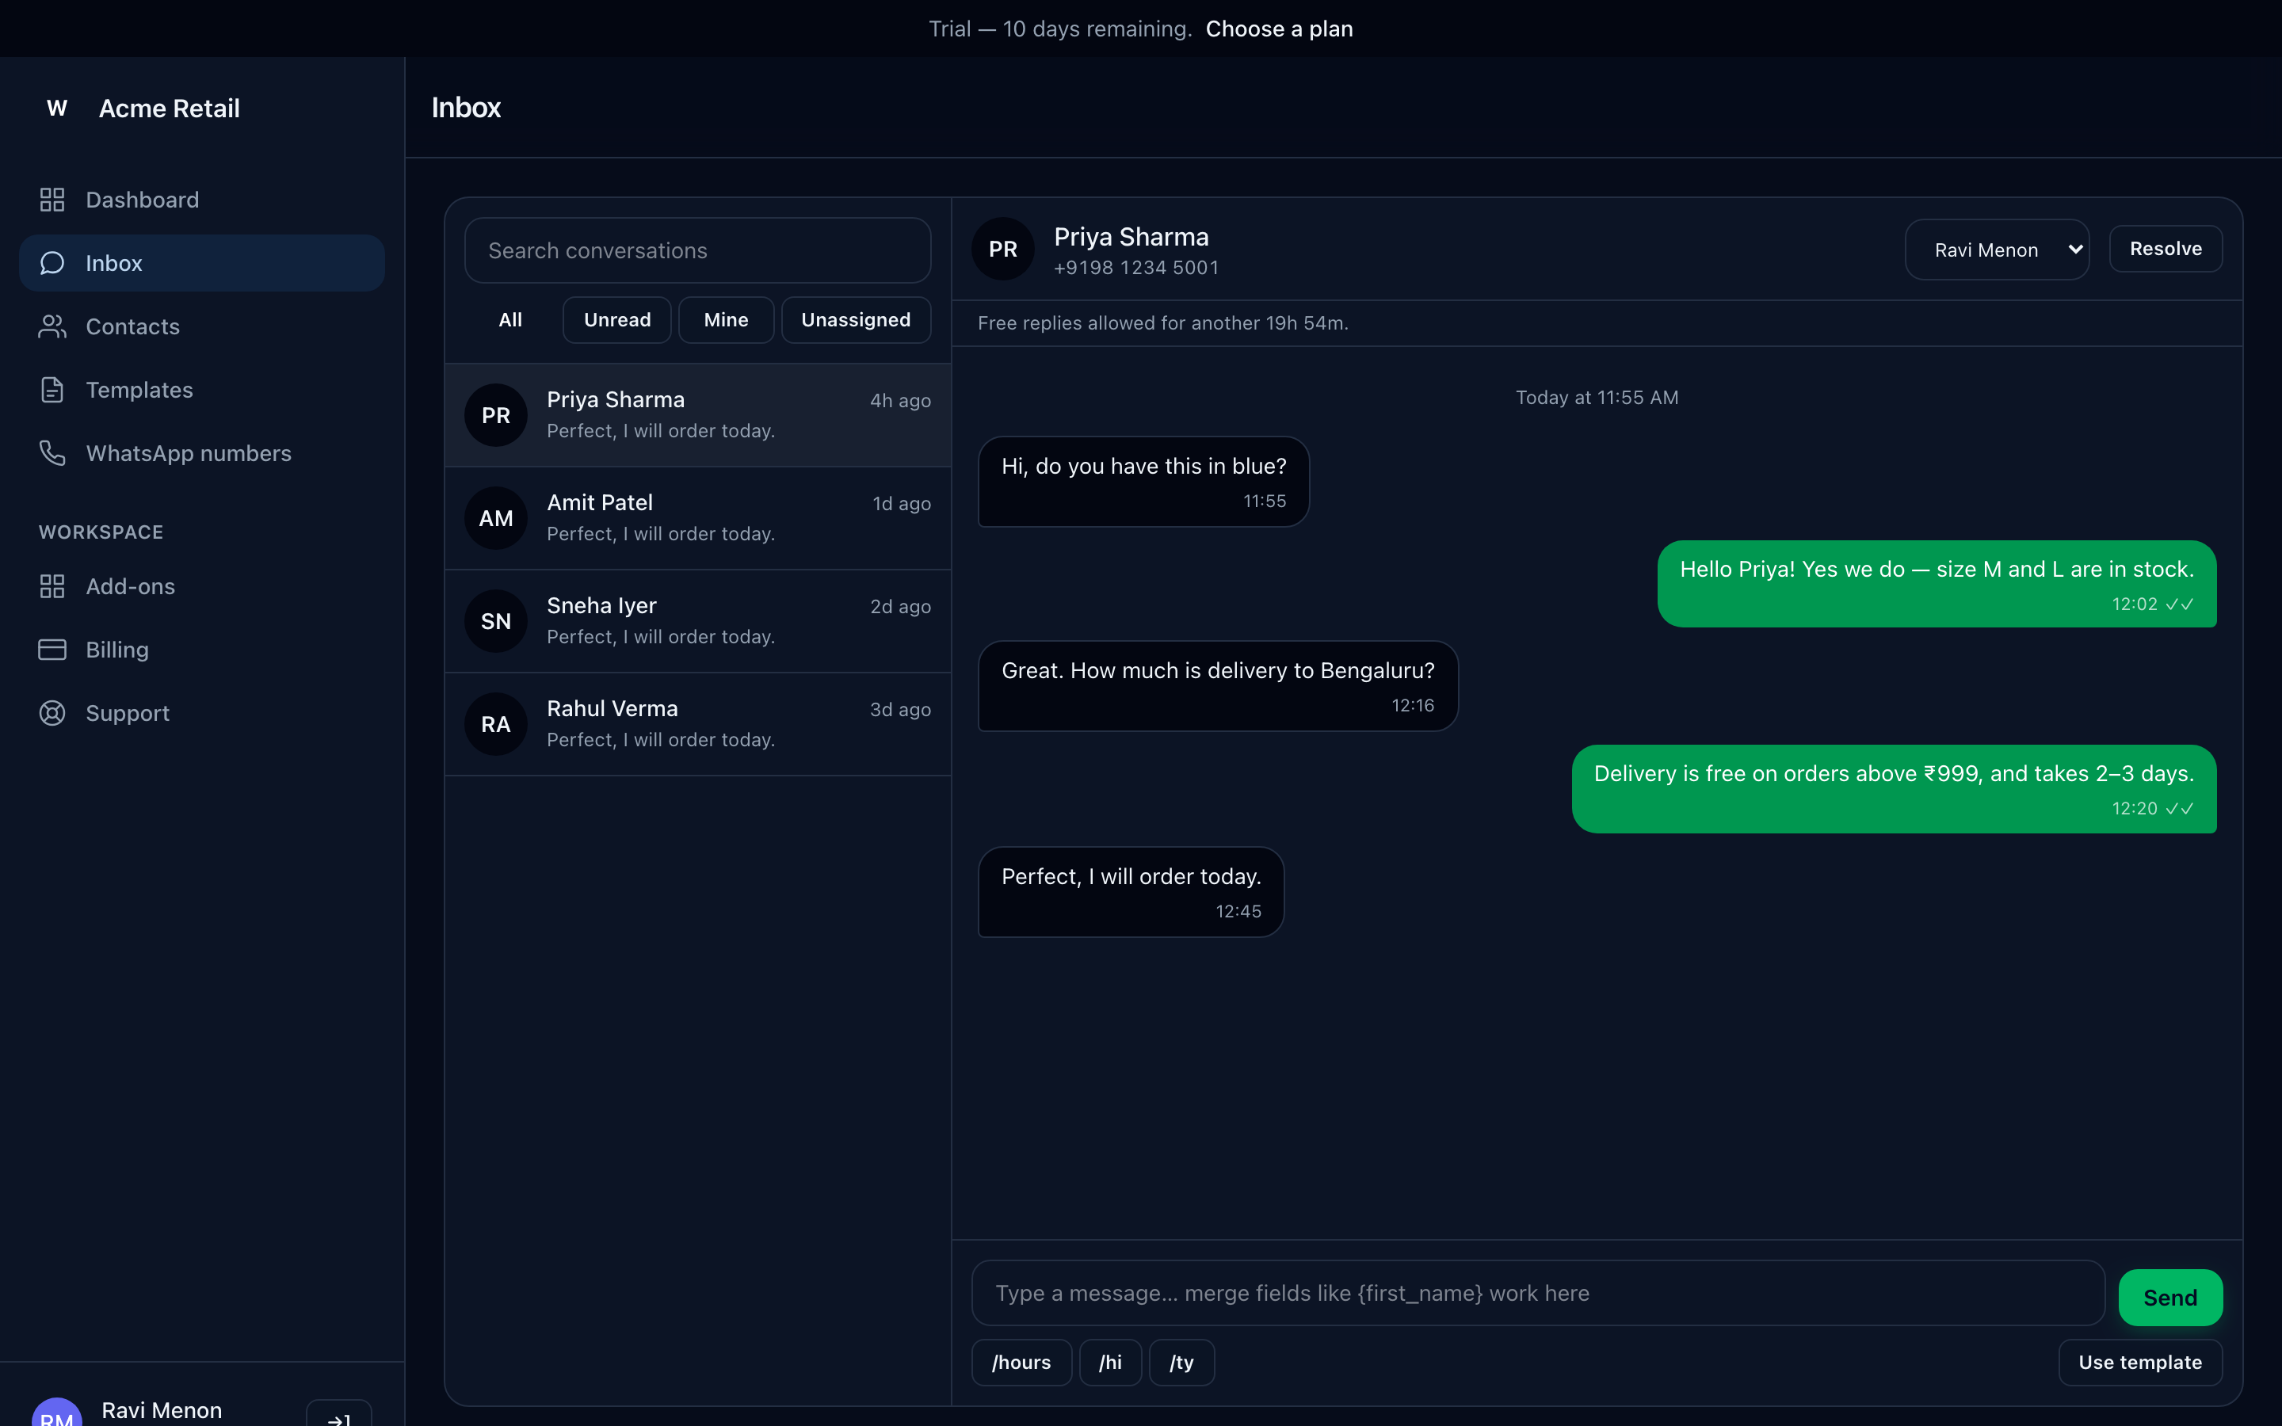This screenshot has height=1426, width=2282.
Task: Click the green Send button
Action: pyautogui.click(x=2169, y=1298)
